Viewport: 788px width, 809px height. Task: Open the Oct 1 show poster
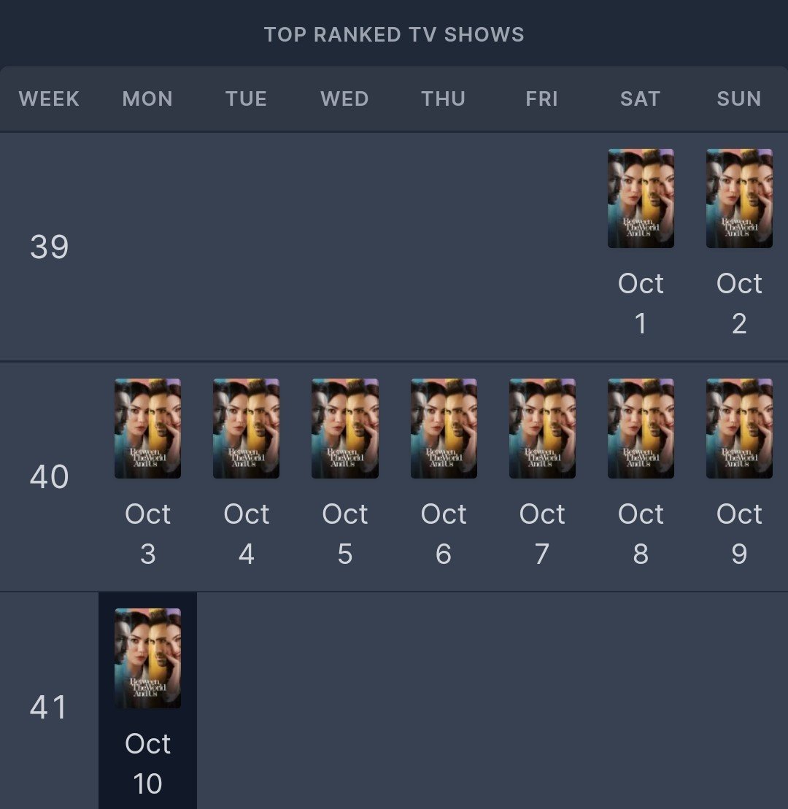coord(641,198)
